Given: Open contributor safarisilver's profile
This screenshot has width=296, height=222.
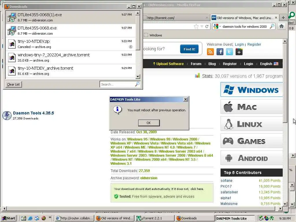Looking at the screenshot, I should 229,192.
